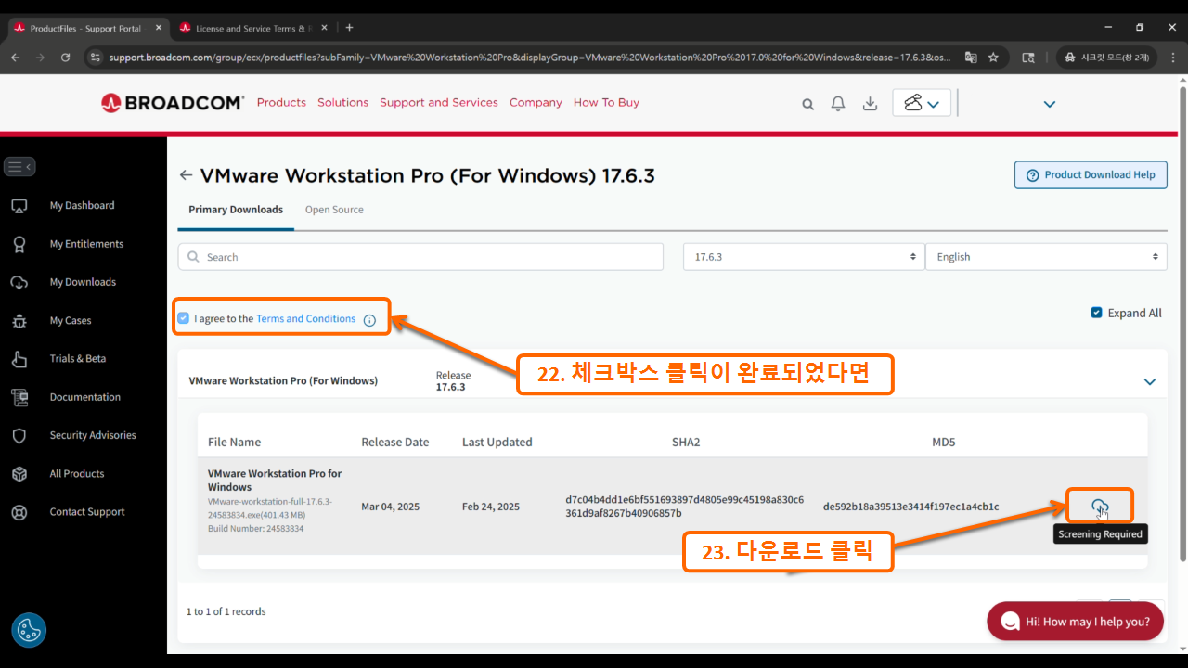Click the Documentation sidebar icon
Viewport: 1188px width, 668px height.
19,397
